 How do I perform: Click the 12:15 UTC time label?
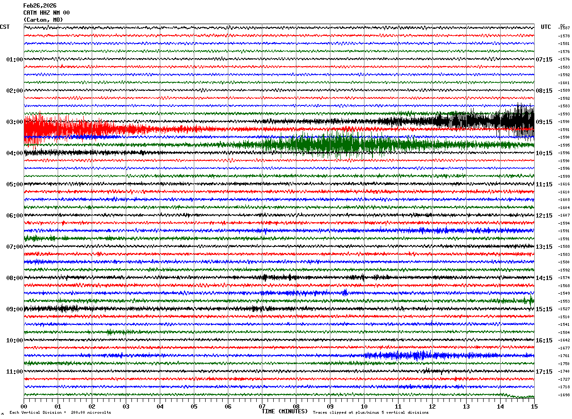tap(544, 216)
